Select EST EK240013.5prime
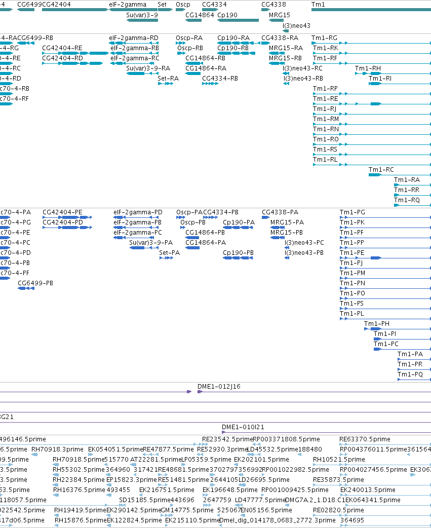 point(368,489)
